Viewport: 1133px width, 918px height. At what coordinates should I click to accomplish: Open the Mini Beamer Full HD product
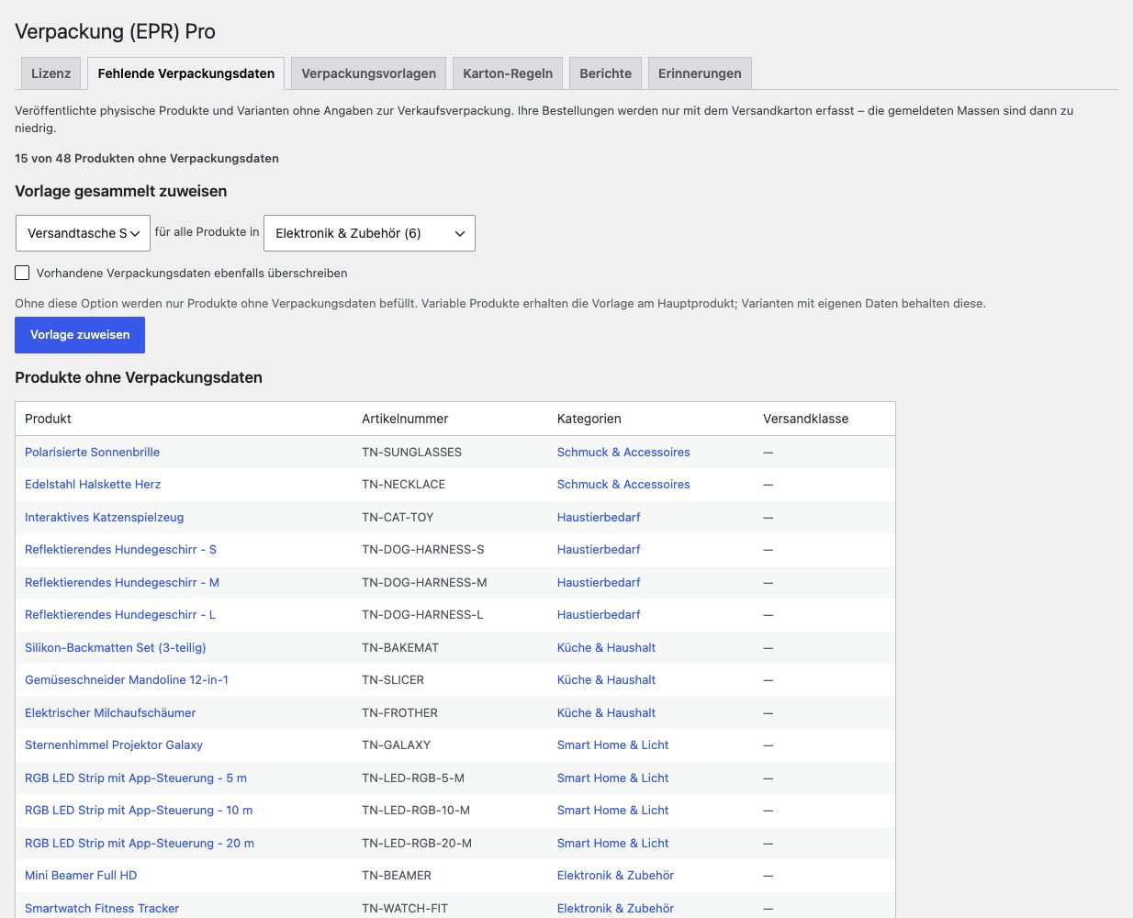click(x=81, y=875)
